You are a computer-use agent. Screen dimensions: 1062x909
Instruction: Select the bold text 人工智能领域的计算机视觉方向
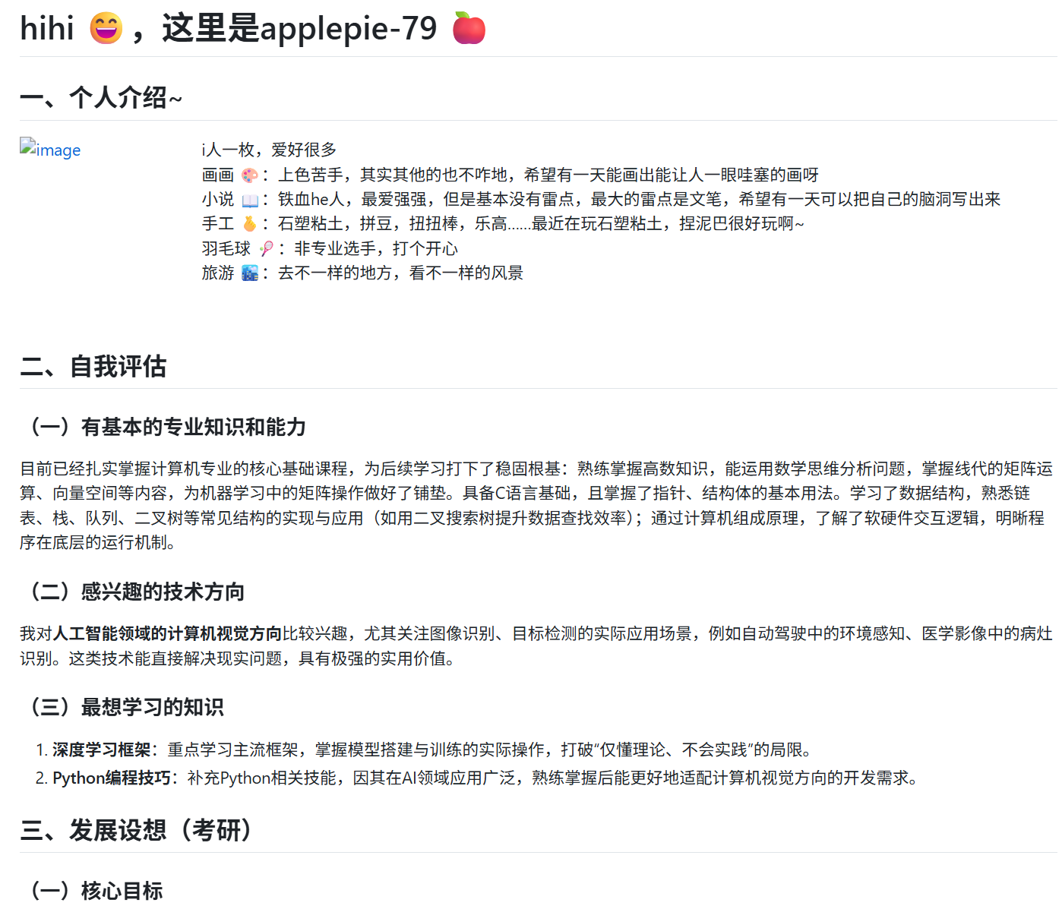pyautogui.click(x=169, y=632)
